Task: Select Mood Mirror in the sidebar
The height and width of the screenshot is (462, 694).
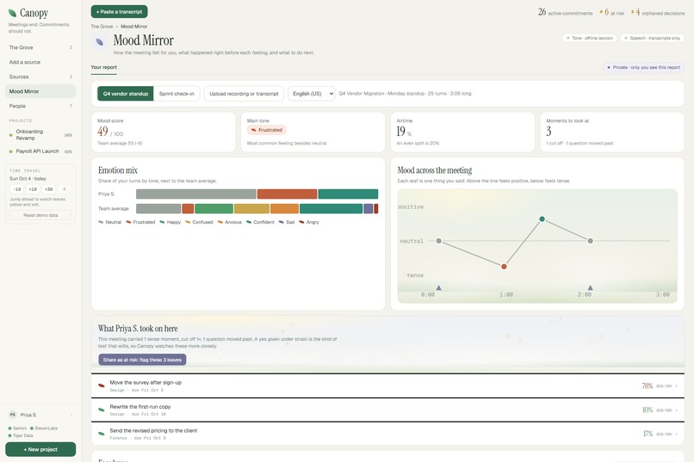Action: coord(40,91)
